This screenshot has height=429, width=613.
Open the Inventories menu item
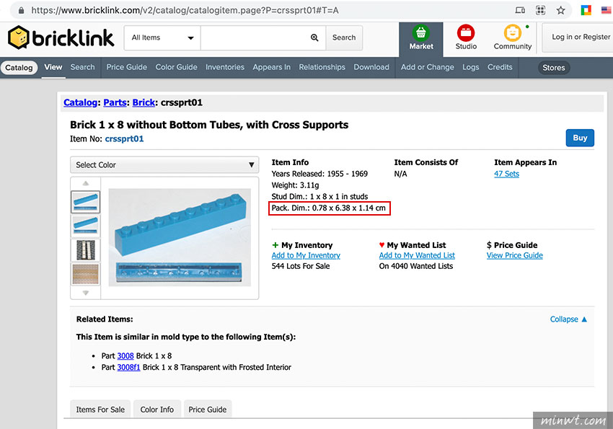point(225,67)
